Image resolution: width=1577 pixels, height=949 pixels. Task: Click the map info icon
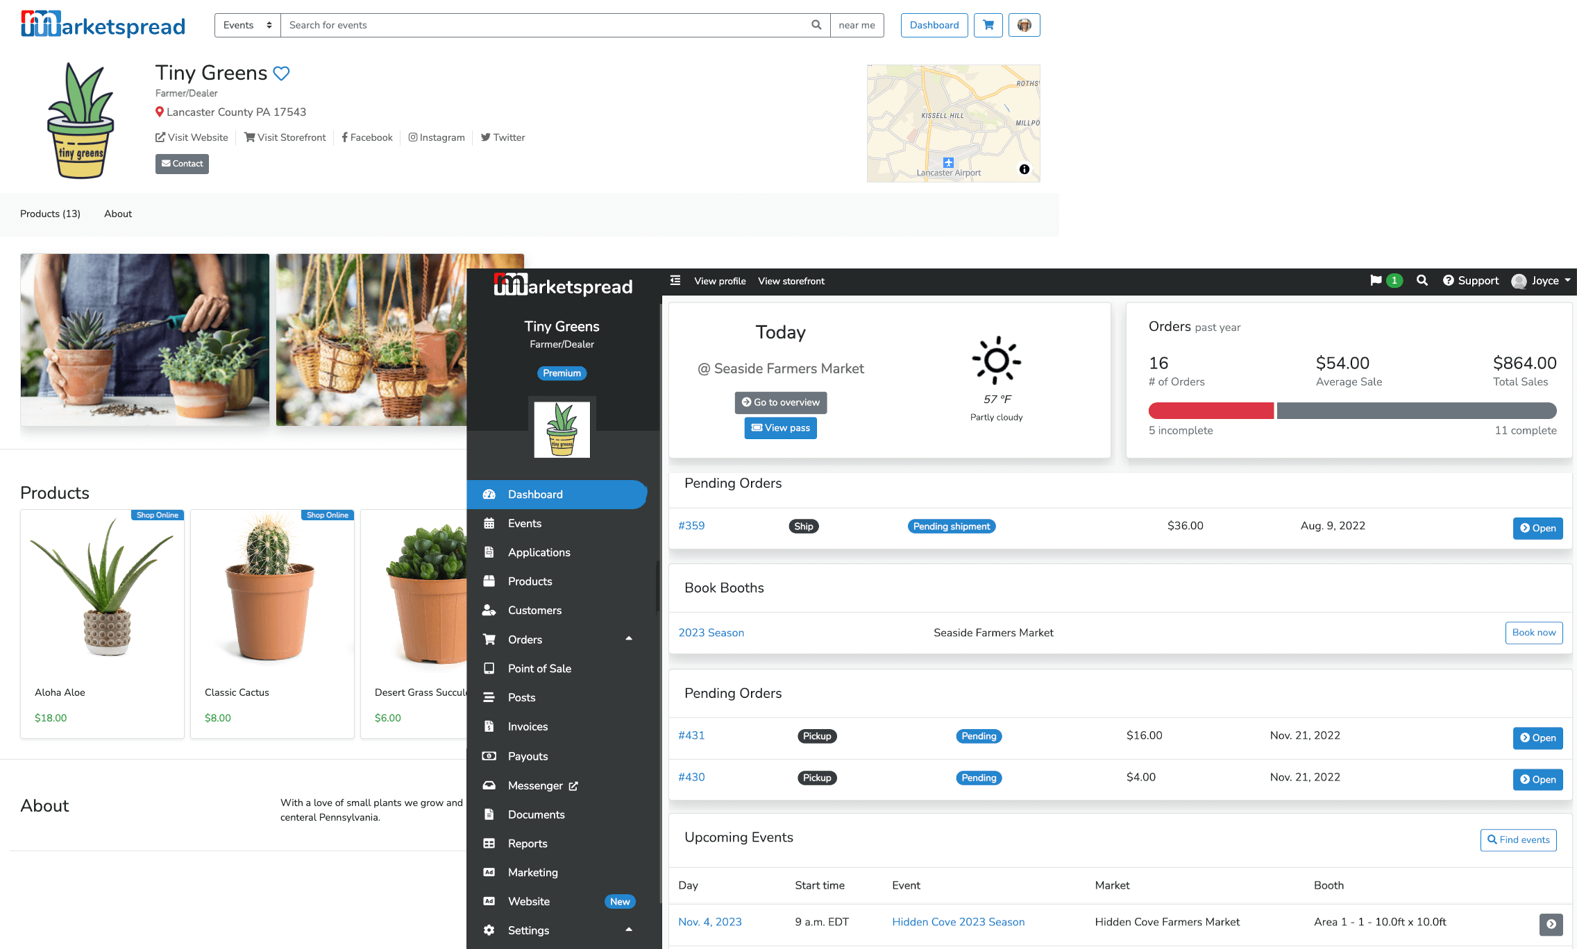(x=1024, y=169)
